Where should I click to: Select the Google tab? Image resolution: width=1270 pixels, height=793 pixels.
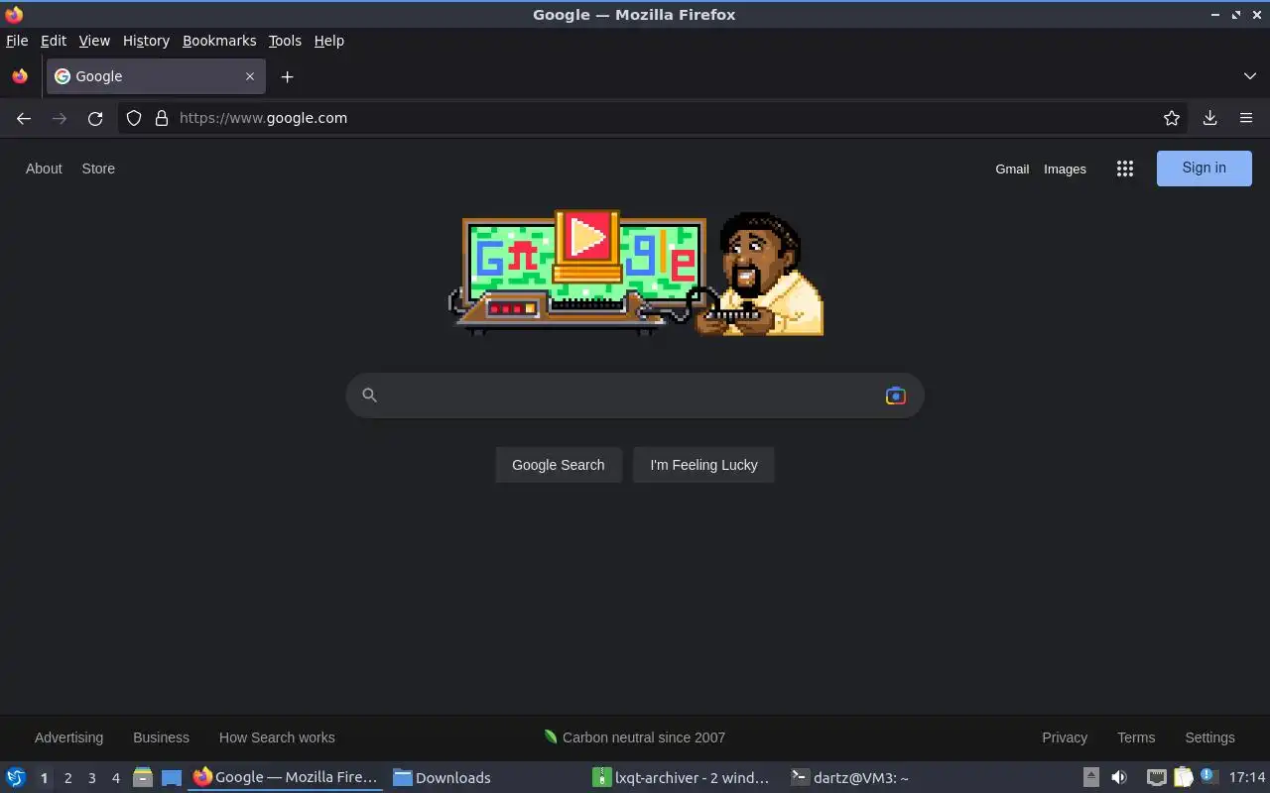pyautogui.click(x=155, y=76)
